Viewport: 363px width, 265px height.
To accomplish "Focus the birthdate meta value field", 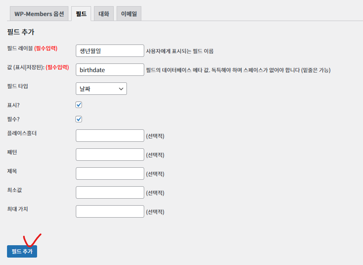I will (110, 70).
